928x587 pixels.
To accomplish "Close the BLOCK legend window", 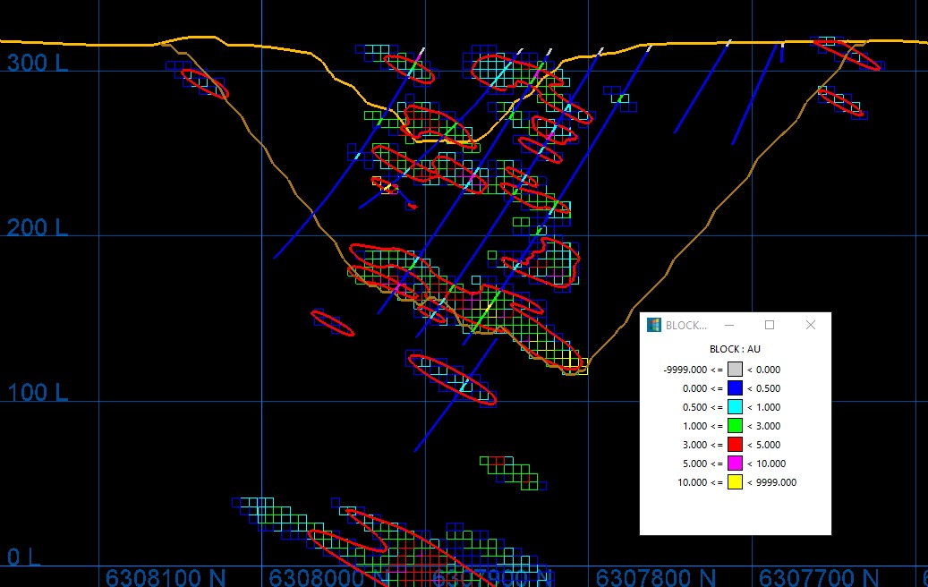I will click(x=811, y=325).
